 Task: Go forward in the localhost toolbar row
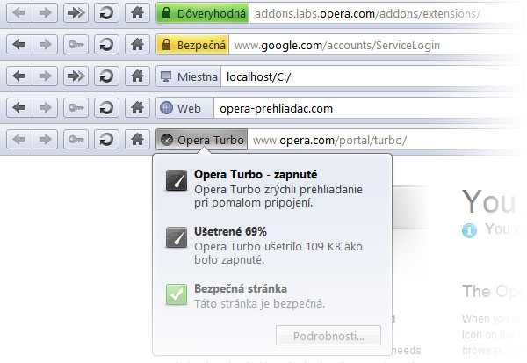coord(45,76)
